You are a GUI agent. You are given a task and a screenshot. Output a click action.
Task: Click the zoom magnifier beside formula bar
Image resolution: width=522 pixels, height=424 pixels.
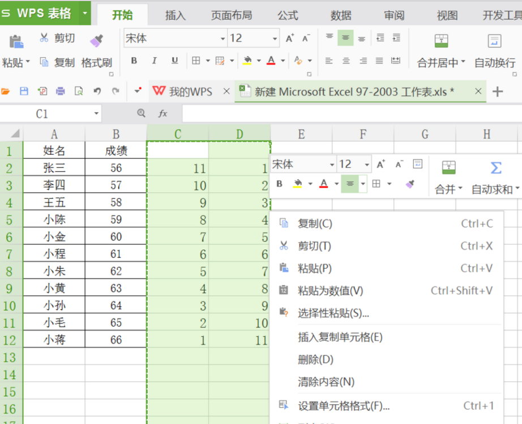141,113
